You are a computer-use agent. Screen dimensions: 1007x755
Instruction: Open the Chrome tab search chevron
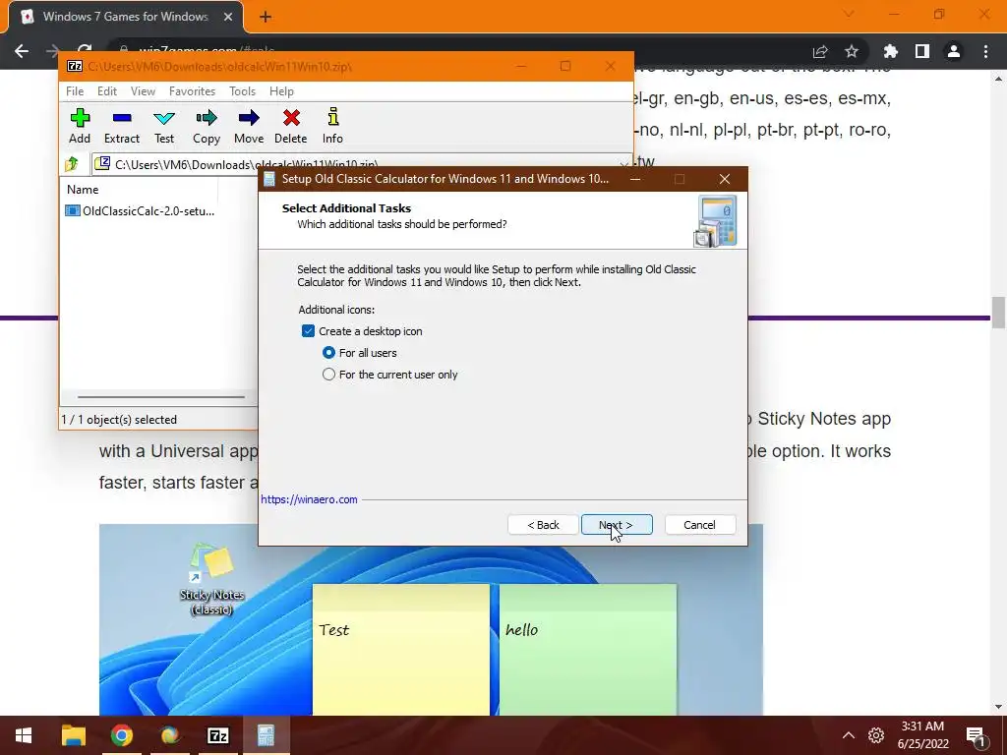coord(849,14)
